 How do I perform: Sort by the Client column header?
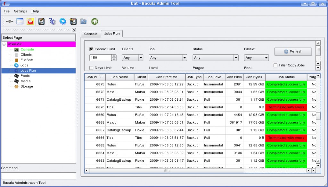(x=141, y=77)
